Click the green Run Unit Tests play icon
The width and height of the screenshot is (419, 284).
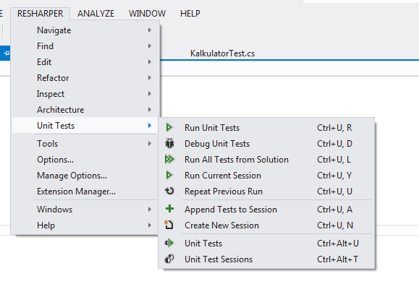point(169,128)
